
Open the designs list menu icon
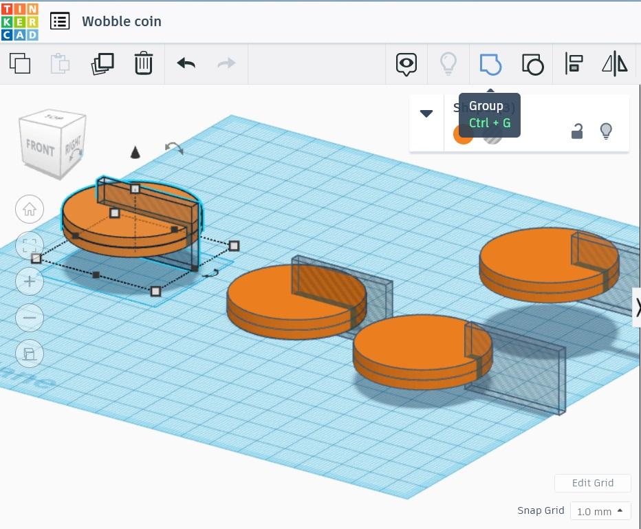pos(60,21)
